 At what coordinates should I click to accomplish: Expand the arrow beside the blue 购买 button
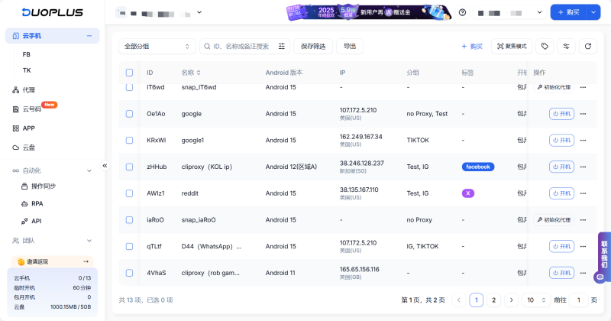[x=593, y=12]
